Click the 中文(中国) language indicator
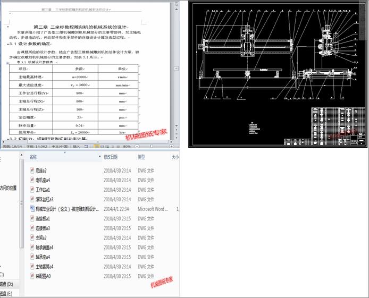Viewport: 369px width, 298px height. pos(60,147)
